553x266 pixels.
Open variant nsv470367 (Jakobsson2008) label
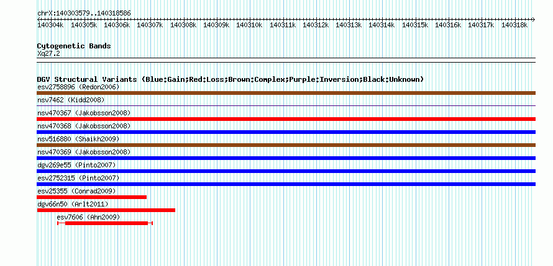(x=84, y=113)
